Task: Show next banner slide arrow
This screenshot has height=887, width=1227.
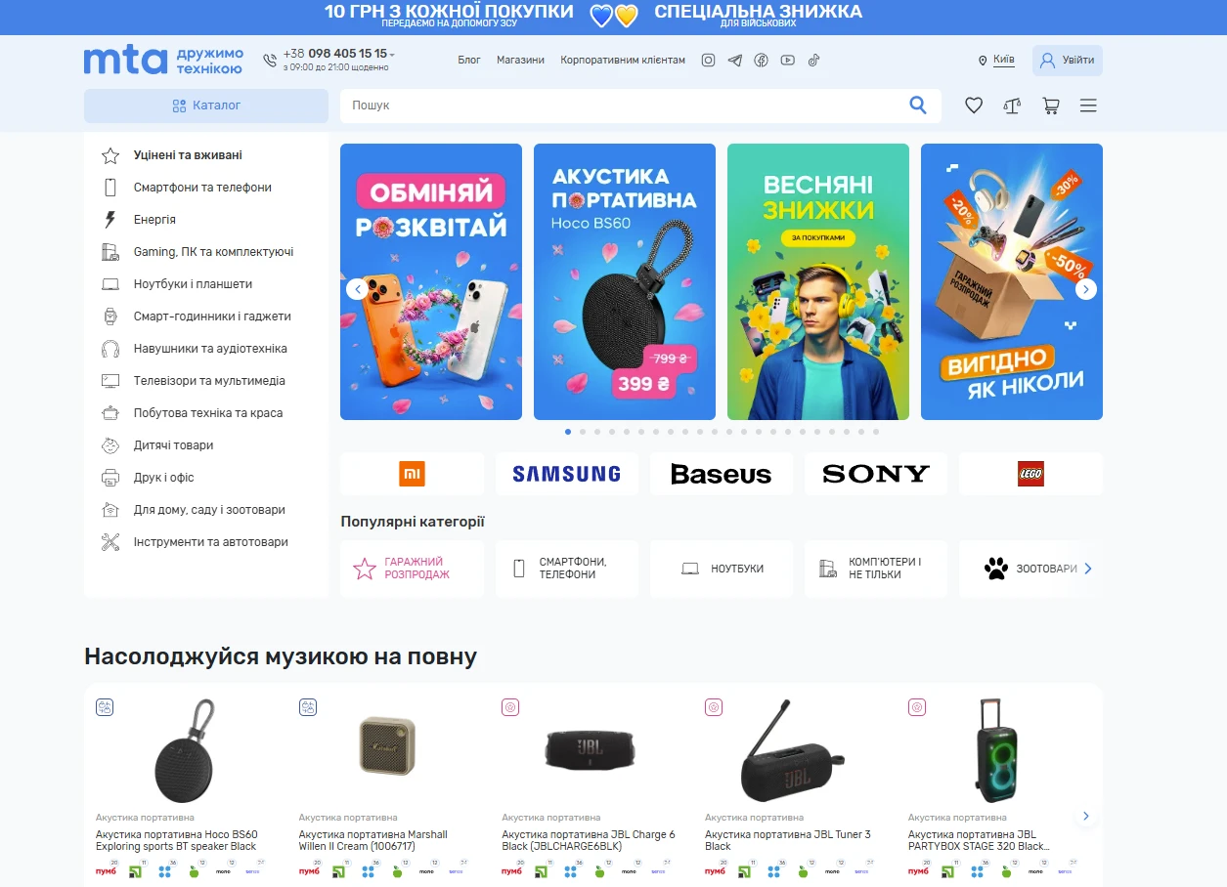Action: [1085, 289]
